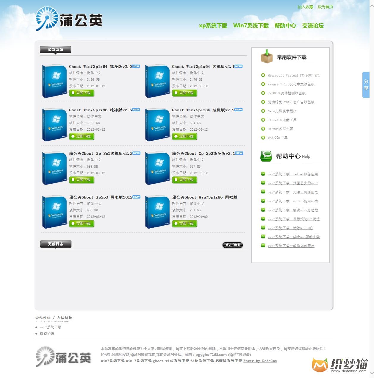This screenshot has width=374, height=378.
Task: Click box thumbnail for Win7Sp1x86 装机版v2.9
Action: tap(157, 125)
